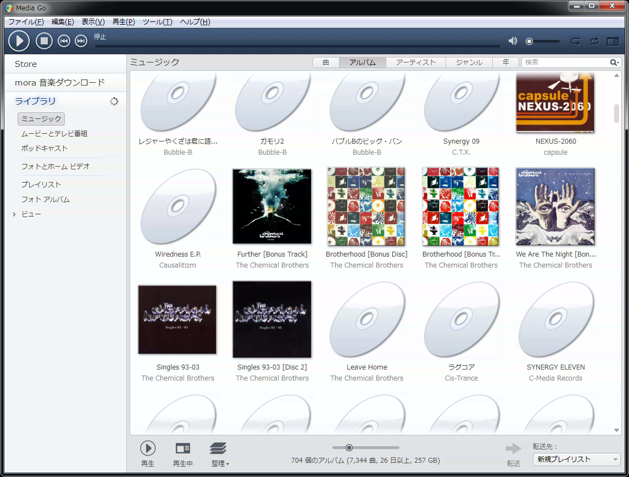This screenshot has height=477, width=629.
Task: Click the large Play button in the player bar
Action: (x=19, y=41)
